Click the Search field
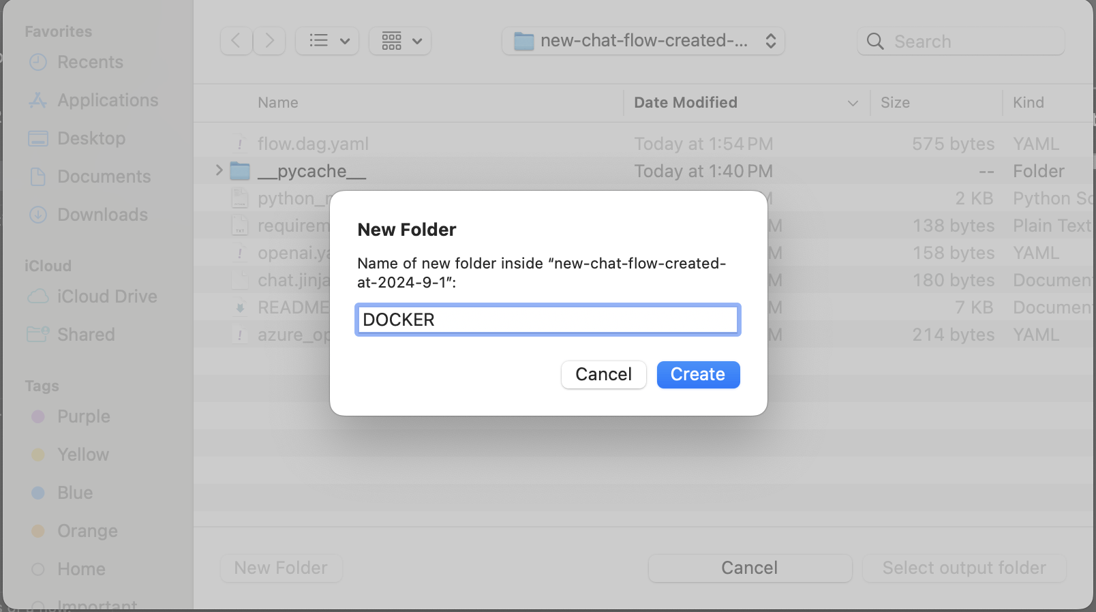This screenshot has height=612, width=1096. (x=961, y=42)
